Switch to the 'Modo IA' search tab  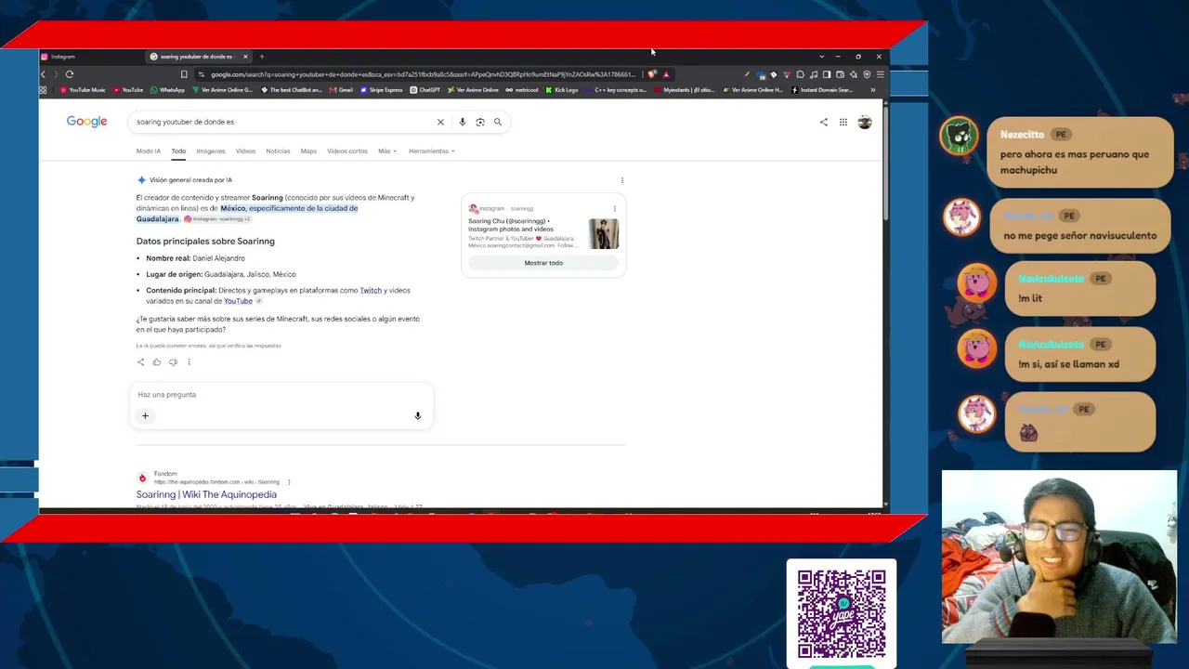point(149,151)
